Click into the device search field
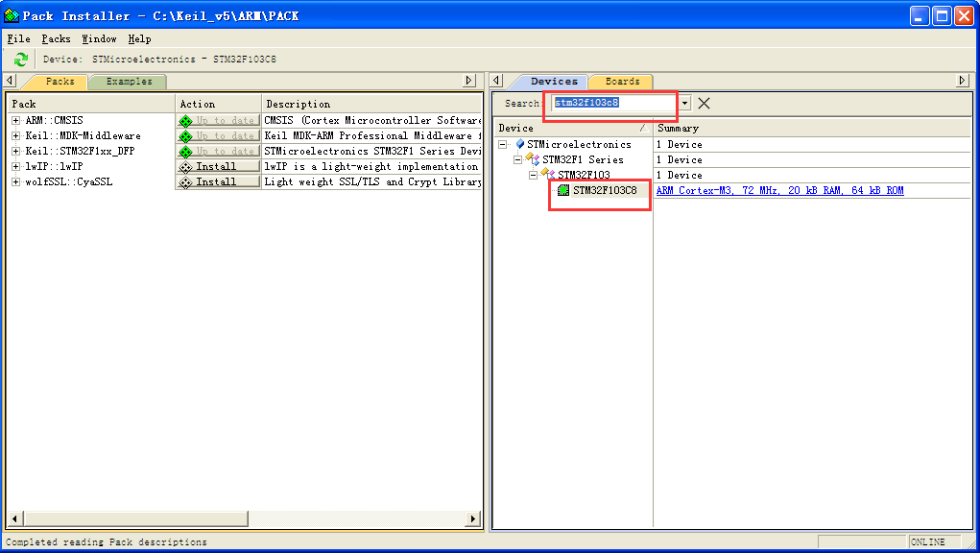The image size is (980, 553). pyautogui.click(x=614, y=103)
